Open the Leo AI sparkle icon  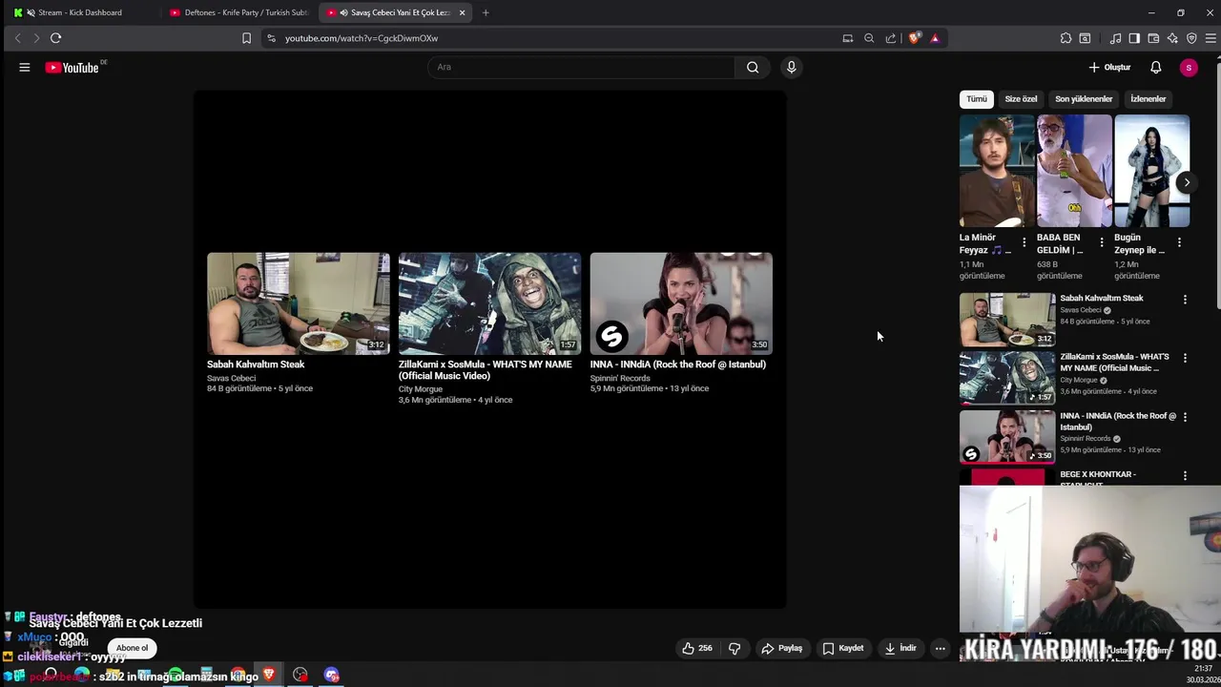(1172, 38)
